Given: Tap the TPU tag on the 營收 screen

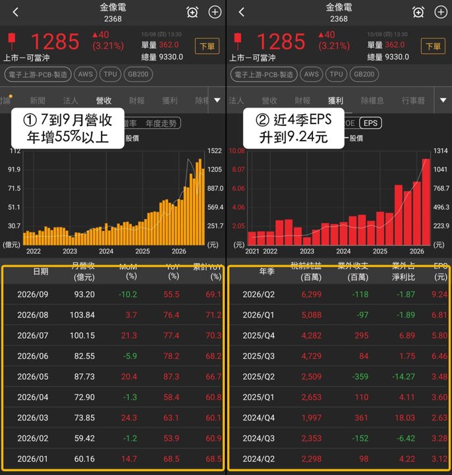Looking at the screenshot, I should (110, 74).
